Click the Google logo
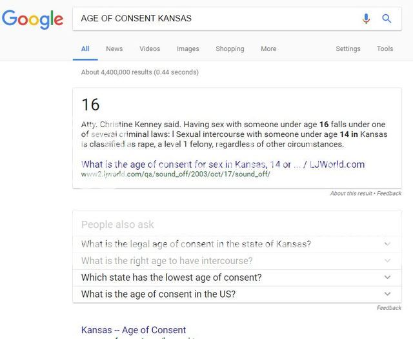The image size is (413, 339). 32,19
